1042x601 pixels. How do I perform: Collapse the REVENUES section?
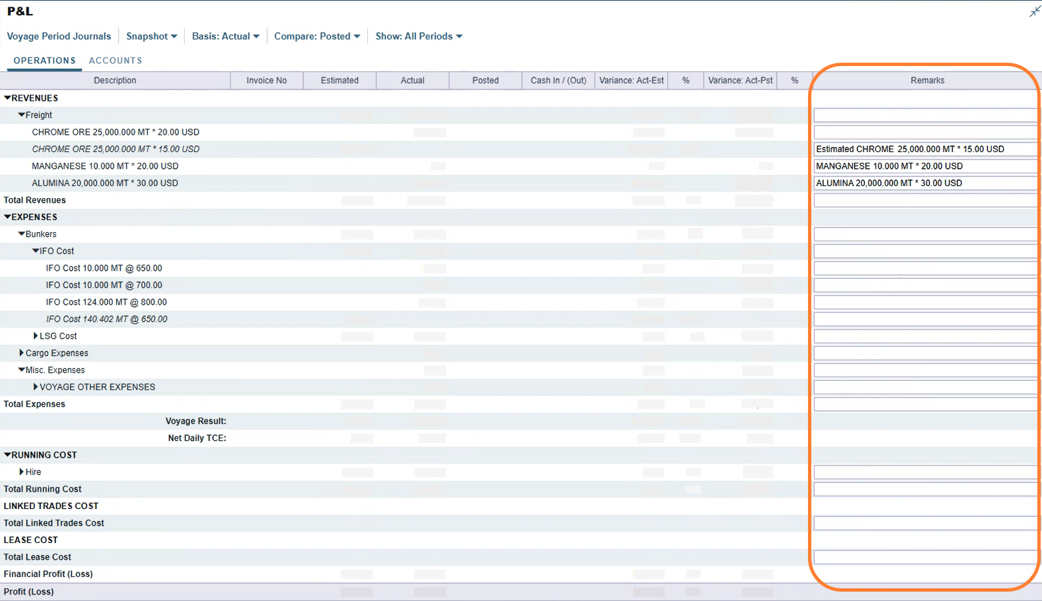(7, 98)
